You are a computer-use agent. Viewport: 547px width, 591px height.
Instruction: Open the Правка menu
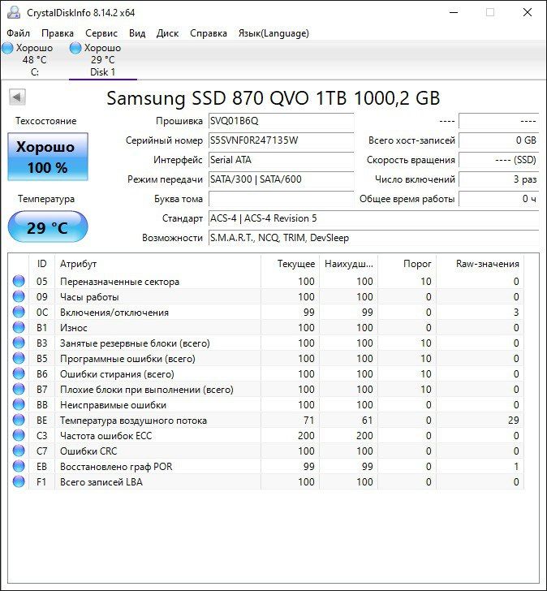tap(58, 33)
